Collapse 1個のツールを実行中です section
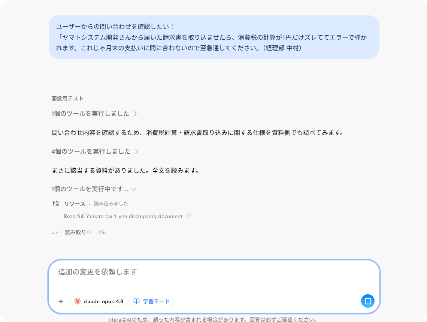 pos(134,189)
